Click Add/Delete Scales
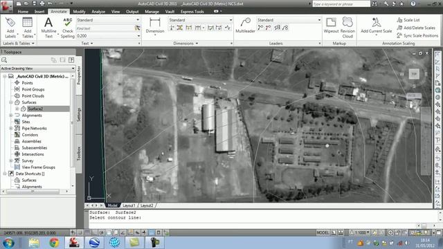The width and height of the screenshot is (443, 249). coord(416,28)
